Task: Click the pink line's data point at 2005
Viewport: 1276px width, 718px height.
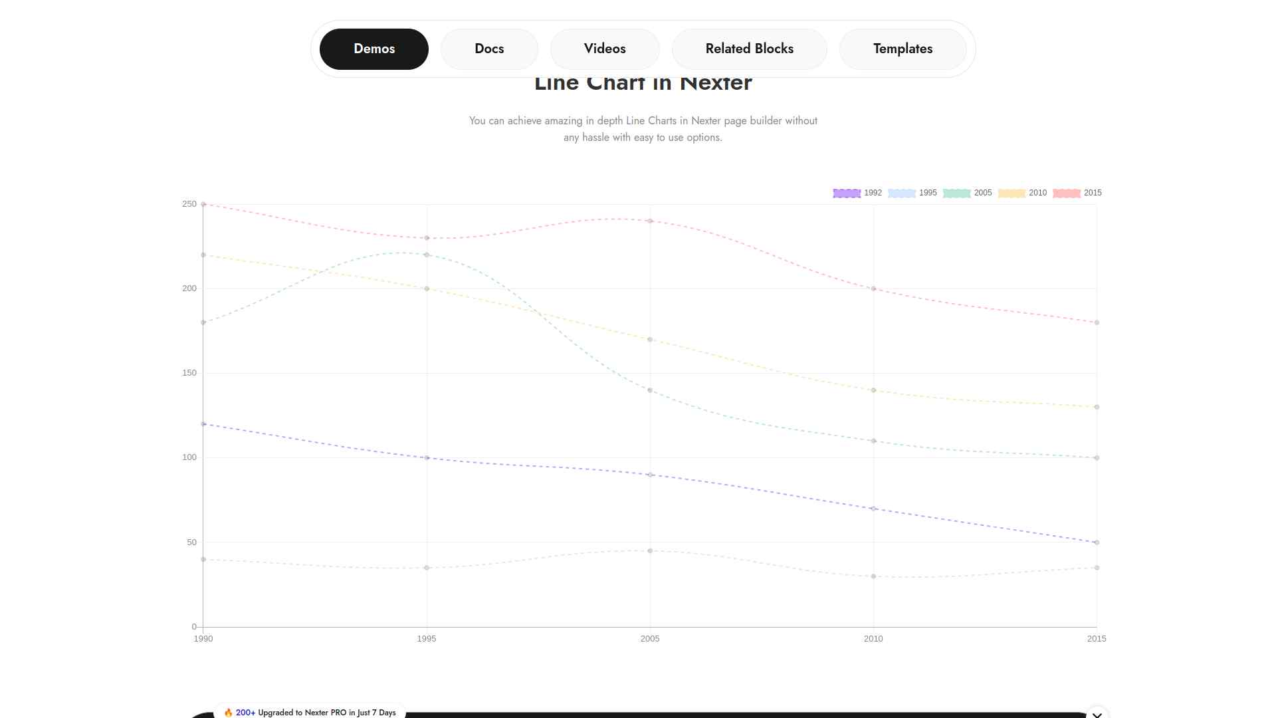Action: click(x=650, y=221)
